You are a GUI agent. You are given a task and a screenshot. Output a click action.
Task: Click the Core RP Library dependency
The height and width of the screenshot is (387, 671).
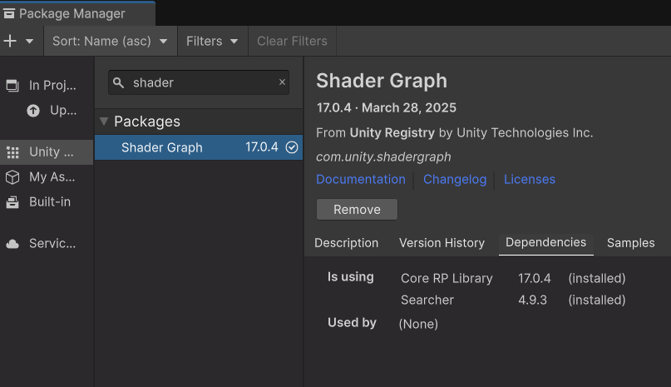(447, 279)
